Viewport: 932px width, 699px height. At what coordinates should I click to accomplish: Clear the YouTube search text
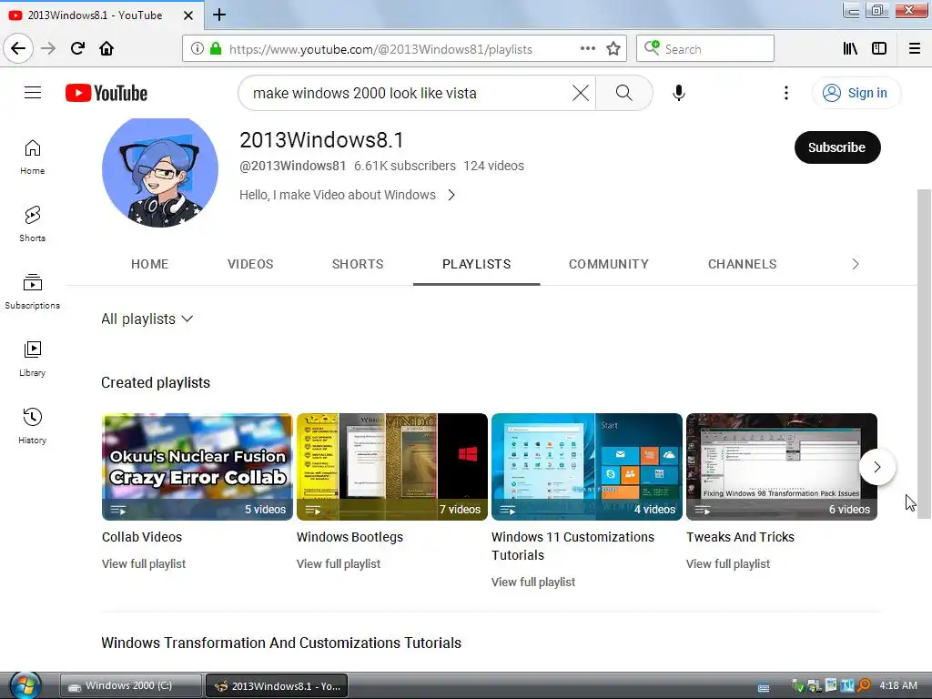point(580,93)
